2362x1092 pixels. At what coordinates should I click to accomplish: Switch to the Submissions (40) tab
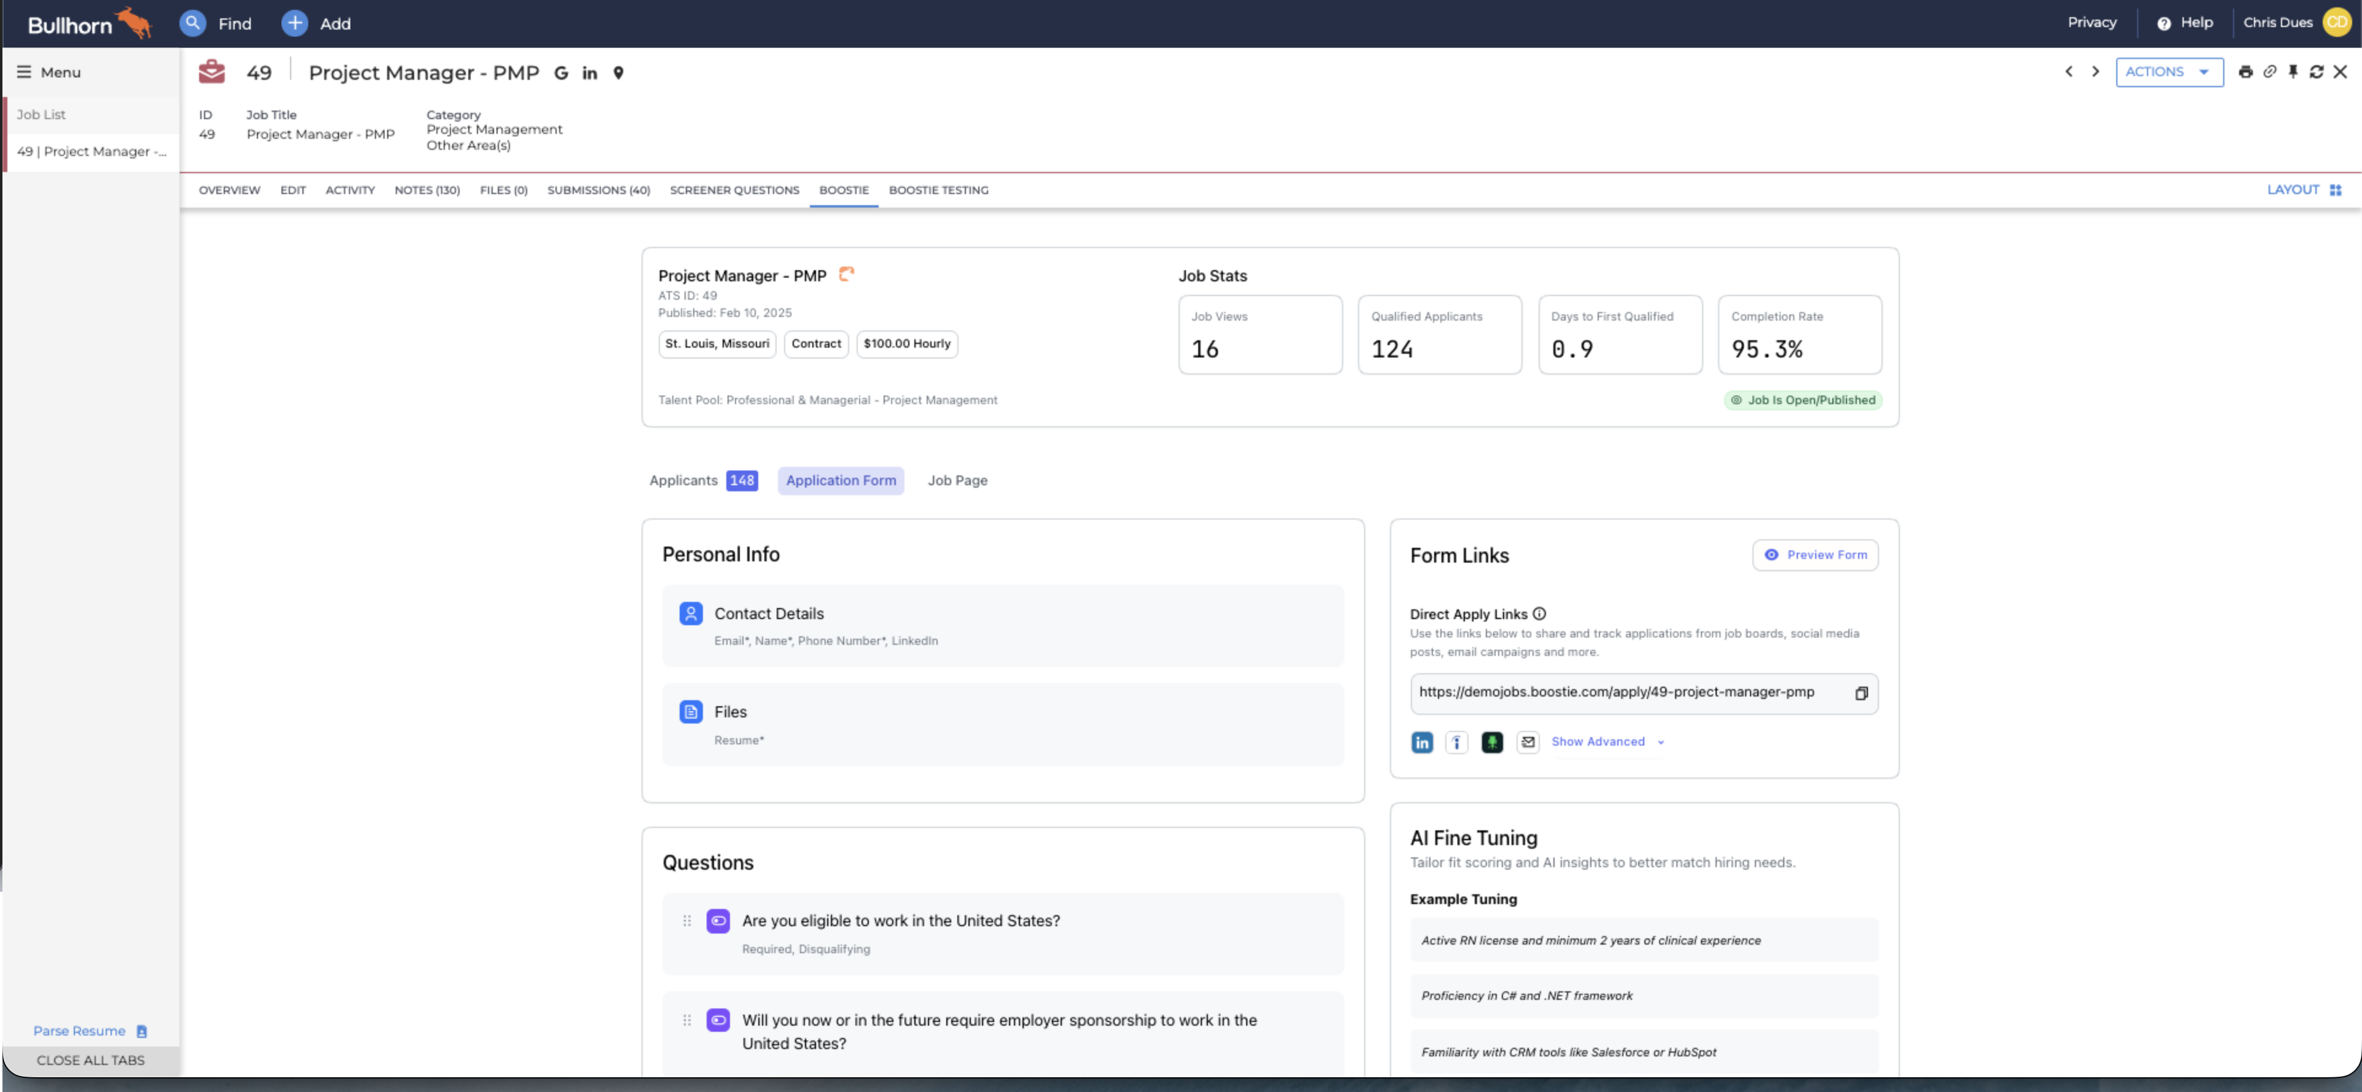pyautogui.click(x=598, y=190)
